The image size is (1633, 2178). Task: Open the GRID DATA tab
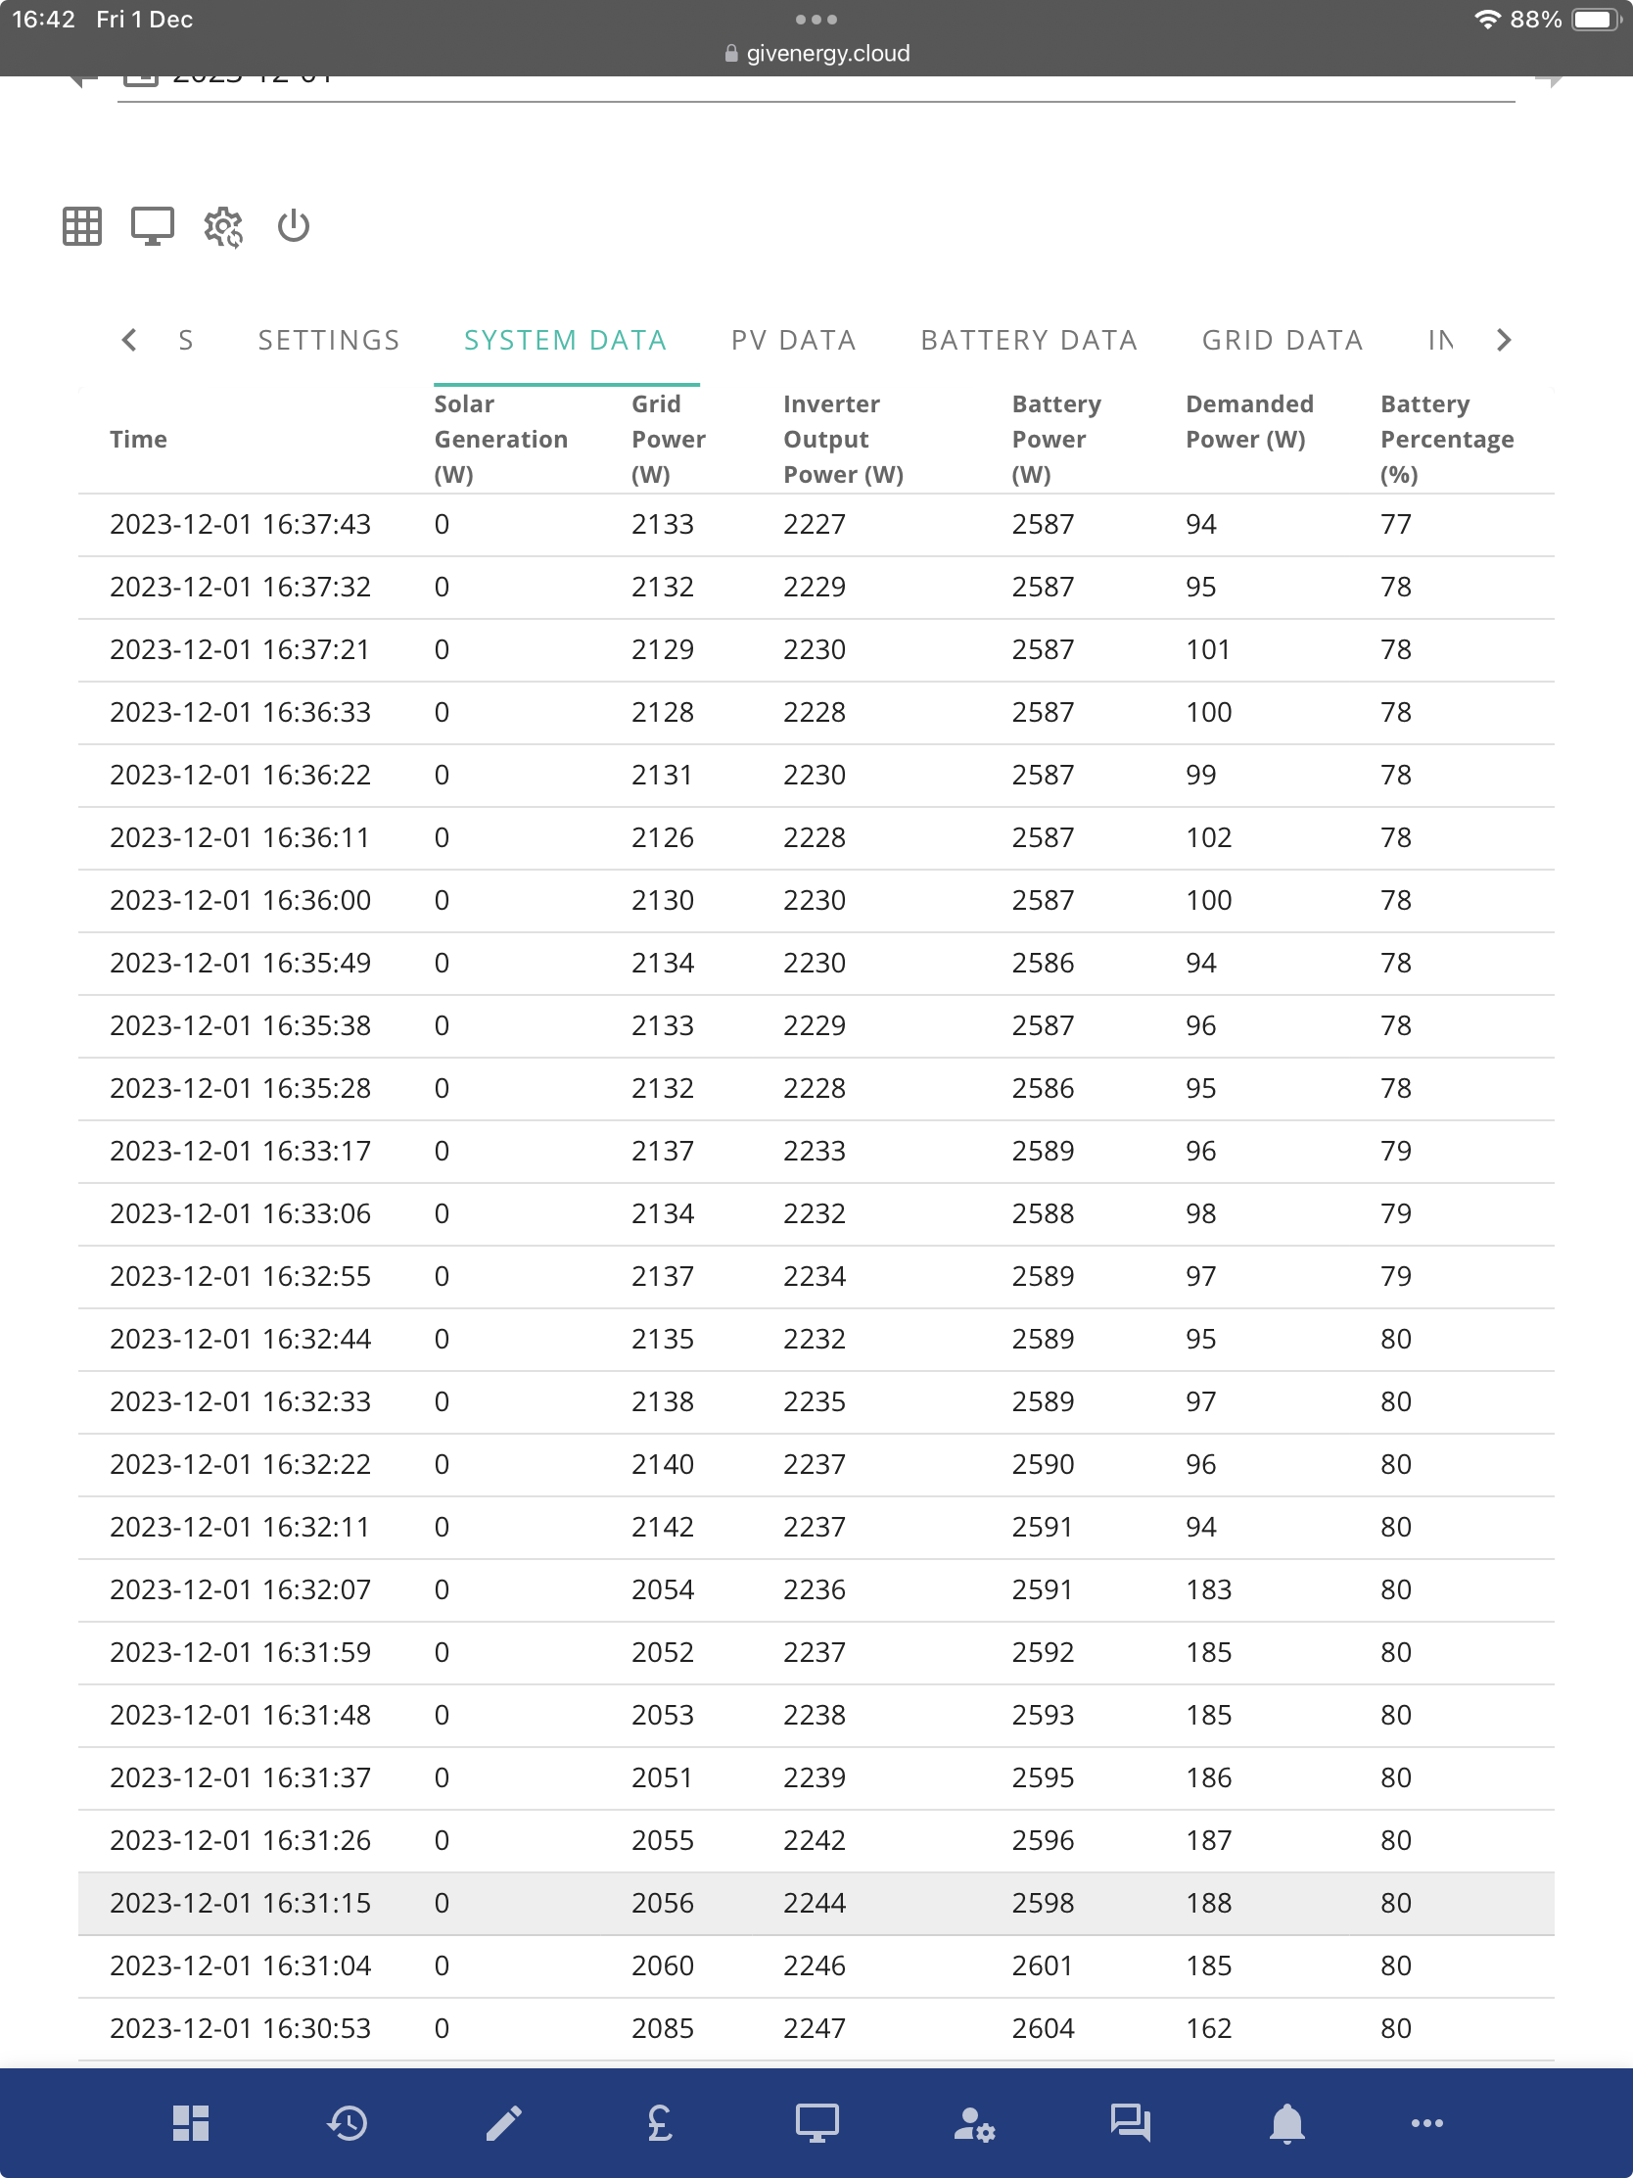click(x=1282, y=340)
